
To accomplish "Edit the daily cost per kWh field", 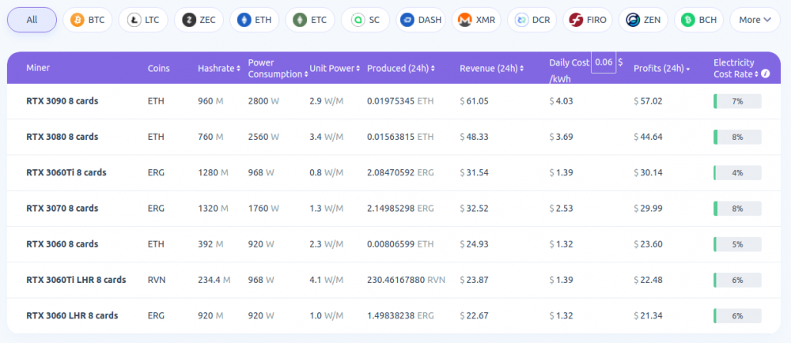I will coord(604,62).
